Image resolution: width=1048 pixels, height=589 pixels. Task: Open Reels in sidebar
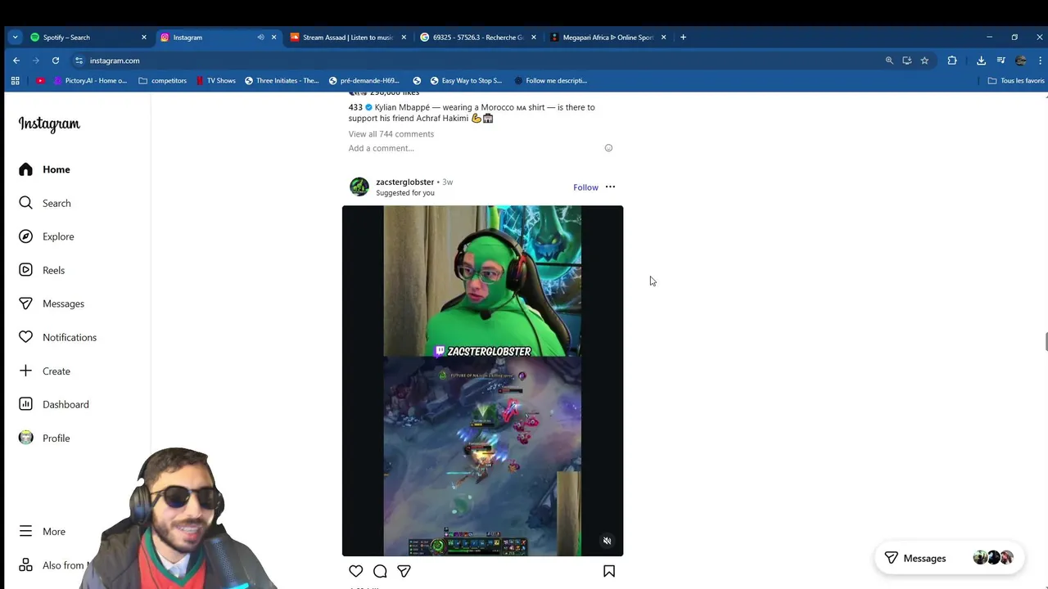pos(42,270)
